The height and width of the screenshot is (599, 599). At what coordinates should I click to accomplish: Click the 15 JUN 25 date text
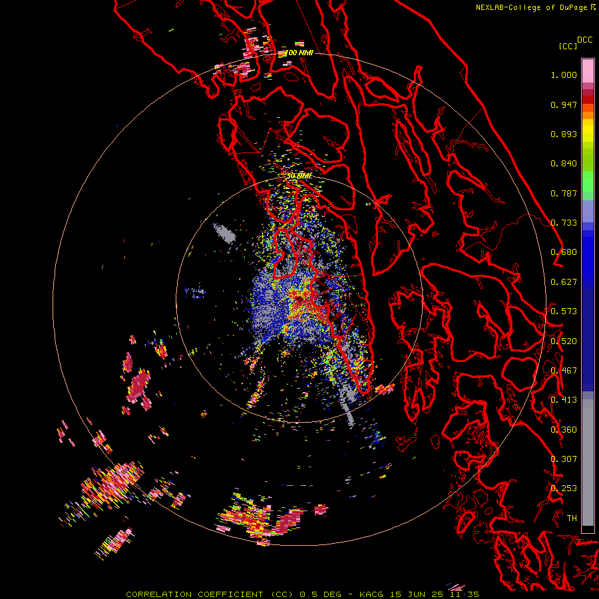(417, 594)
